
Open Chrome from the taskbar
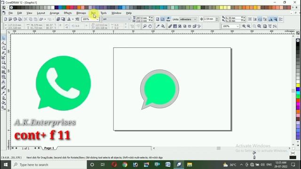pos(125,165)
